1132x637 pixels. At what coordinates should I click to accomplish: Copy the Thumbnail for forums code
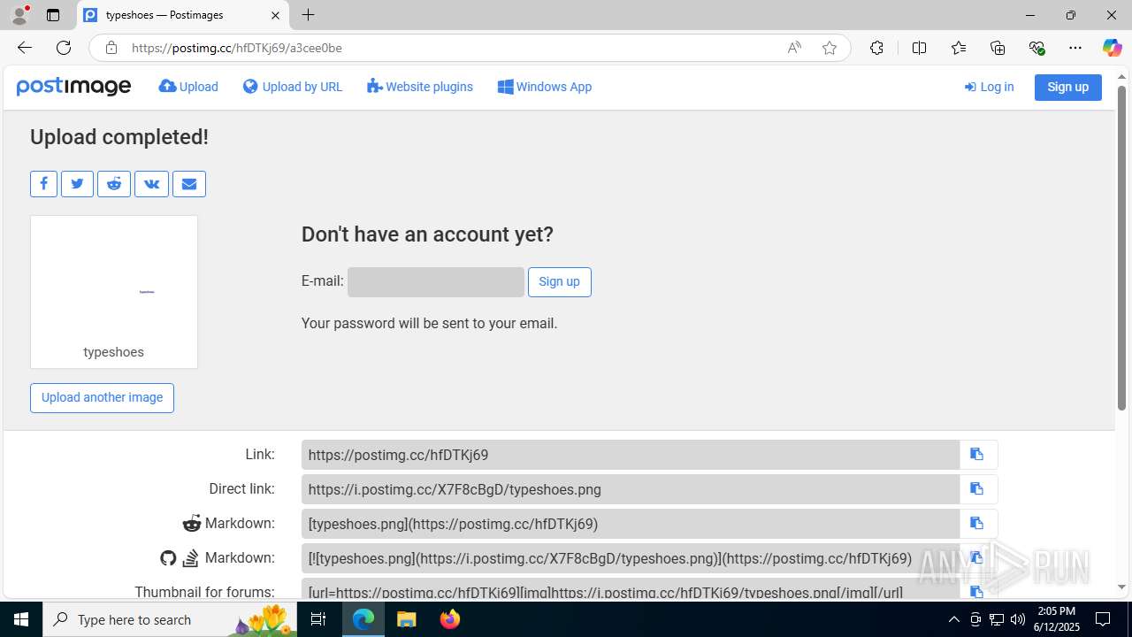click(x=977, y=591)
